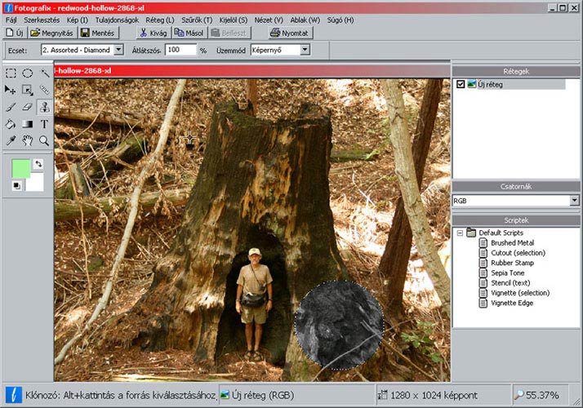Screen dimensions: 583x408
Task: Select the rectangular selection tool
Action: pyautogui.click(x=11, y=73)
